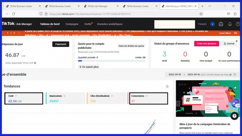Expand the Coût metric dropdown
This screenshot has height=136, width=242.
click(x=16, y=96)
